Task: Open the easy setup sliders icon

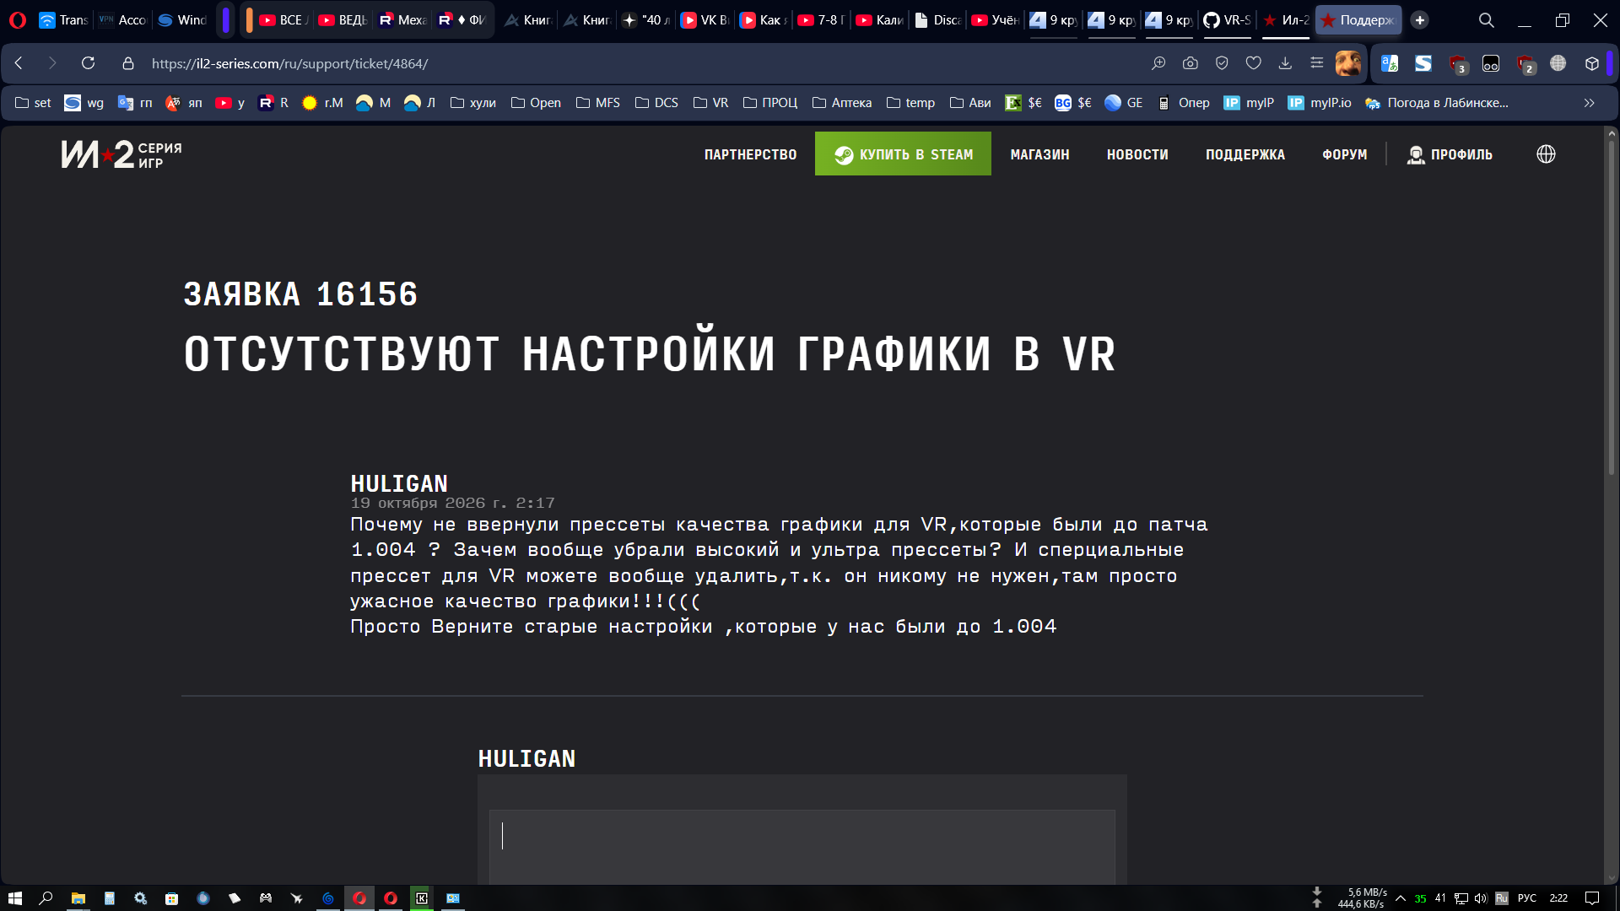Action: [x=1316, y=63]
